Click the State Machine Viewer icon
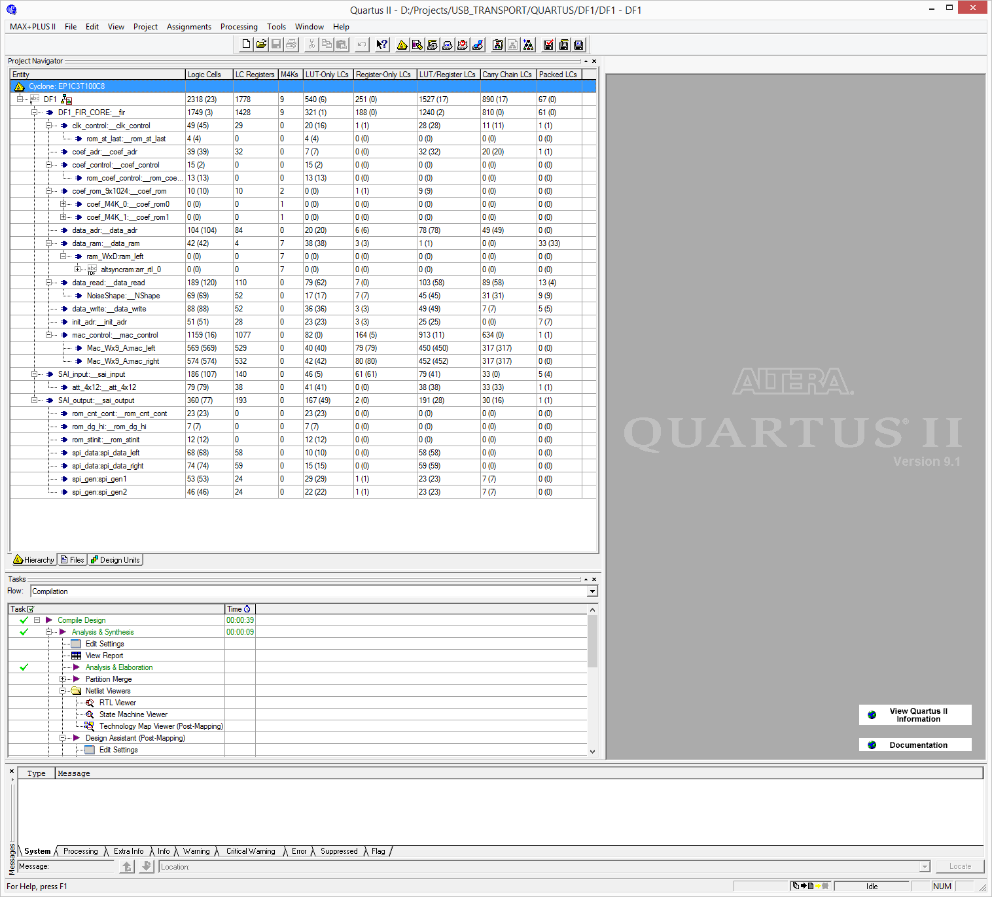Screen dimensions: 992x897 90,714
